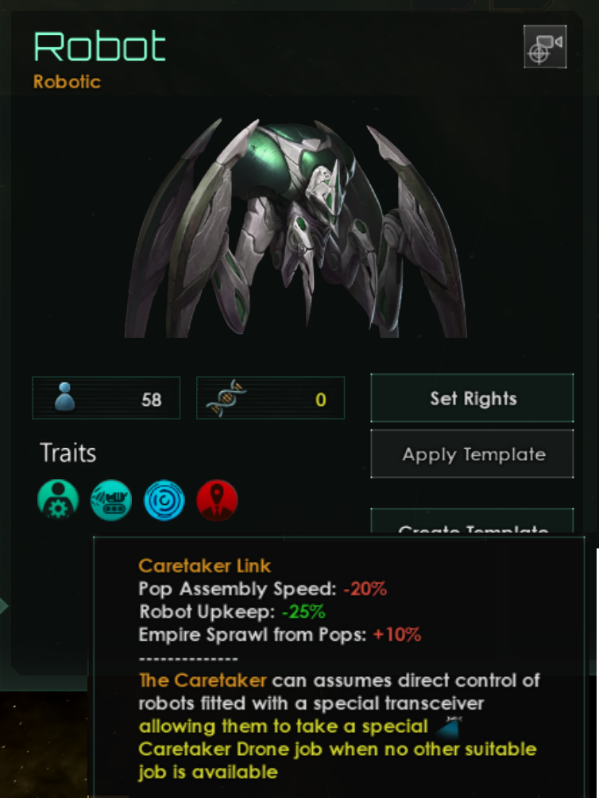Select the blue concentric-rings trait icon
The image size is (599, 798).
point(164,500)
